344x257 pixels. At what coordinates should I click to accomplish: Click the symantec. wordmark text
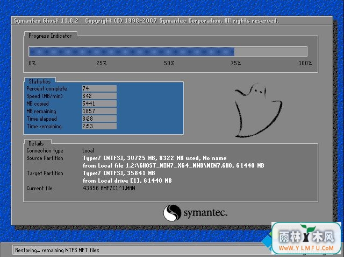(205, 213)
